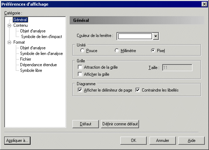Select the Pouce unit radio button
The image size is (209, 150).
pos(82,50)
